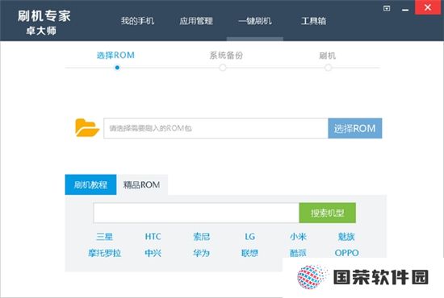
Task: Minimize the 刷机专家 window
Action: point(405,10)
